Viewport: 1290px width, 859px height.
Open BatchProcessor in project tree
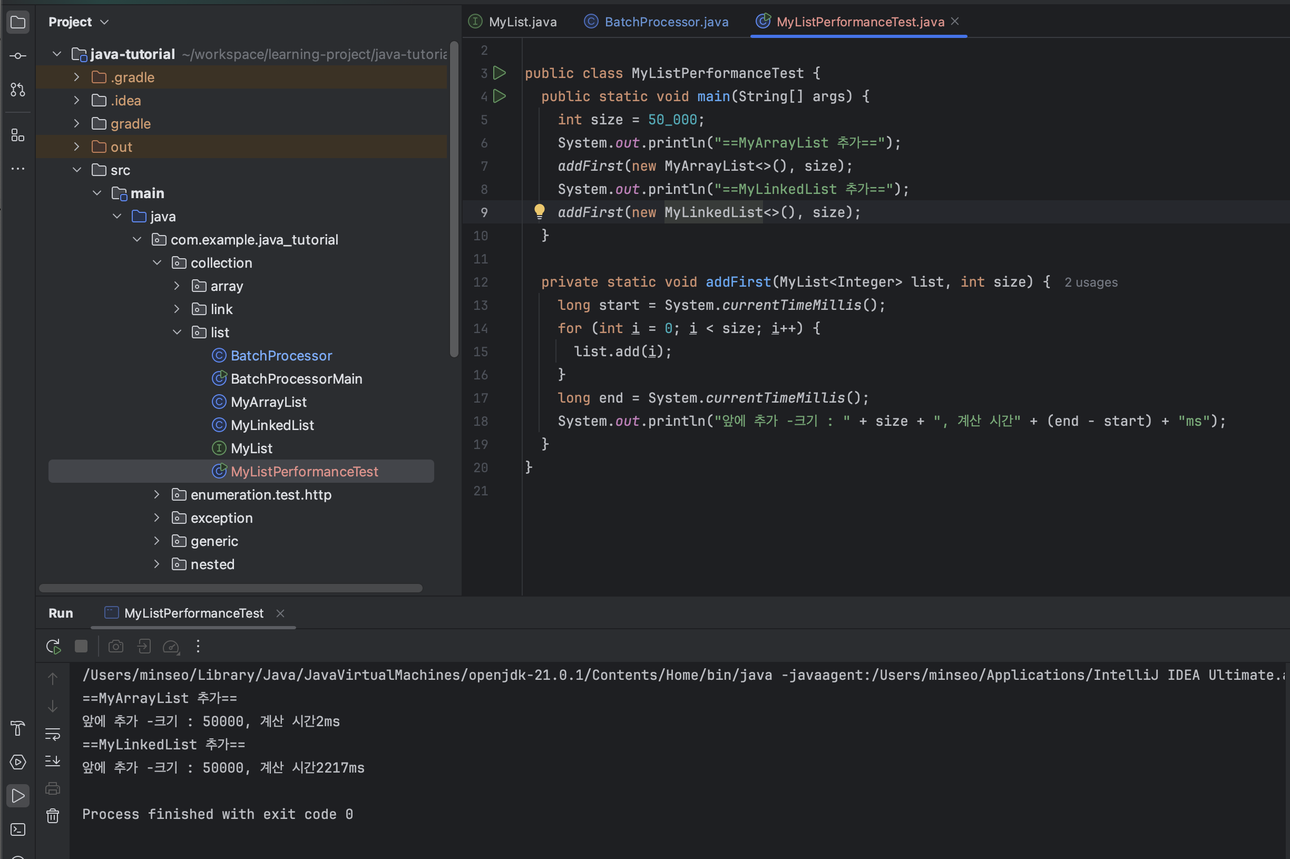coord(281,356)
